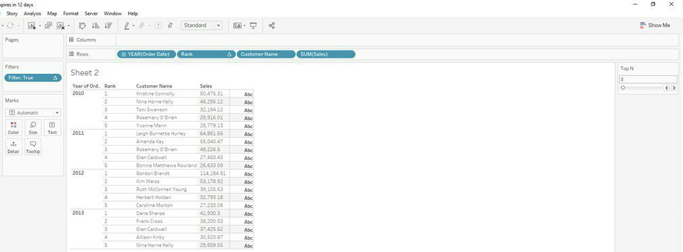
Task: Open the Show/Hide Cards dropdown arrow
Action: (x=245, y=26)
